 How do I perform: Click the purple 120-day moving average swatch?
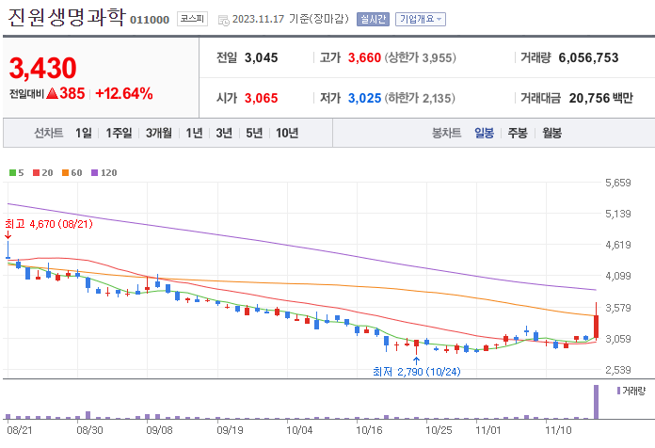[95, 172]
